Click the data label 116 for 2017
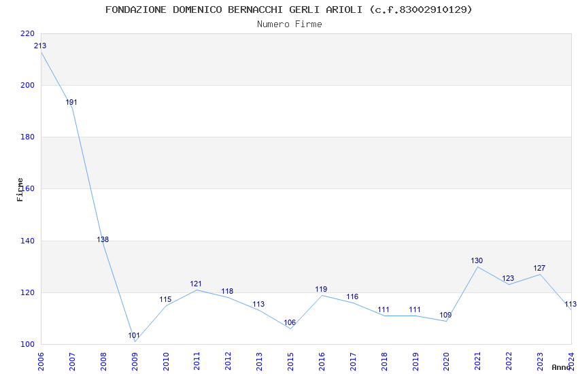The width and height of the screenshot is (578, 374). point(352,296)
